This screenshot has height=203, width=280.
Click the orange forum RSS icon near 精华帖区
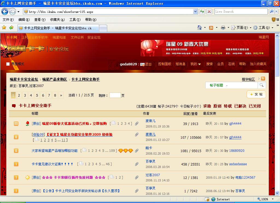pos(263,79)
